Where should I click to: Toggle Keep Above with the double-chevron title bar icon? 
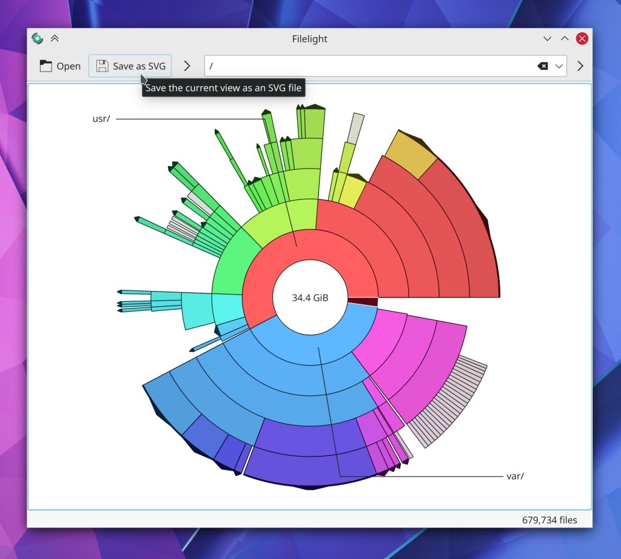coord(55,39)
